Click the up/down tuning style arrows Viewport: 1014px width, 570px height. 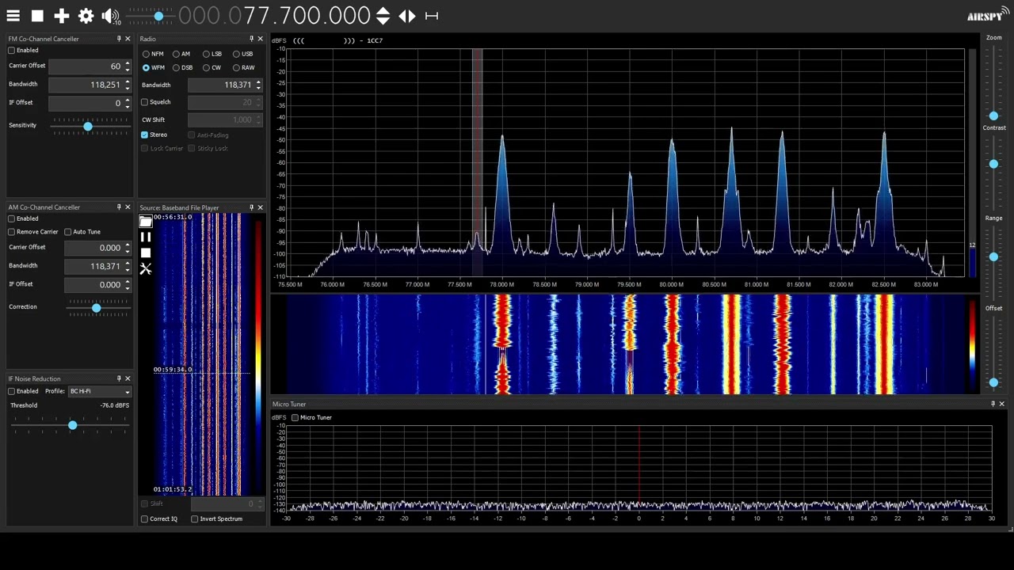(383, 16)
